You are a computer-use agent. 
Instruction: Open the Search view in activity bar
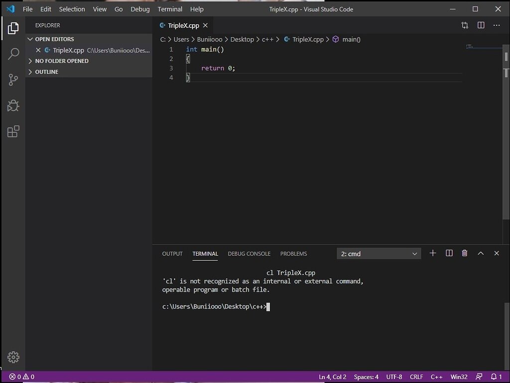pyautogui.click(x=13, y=54)
